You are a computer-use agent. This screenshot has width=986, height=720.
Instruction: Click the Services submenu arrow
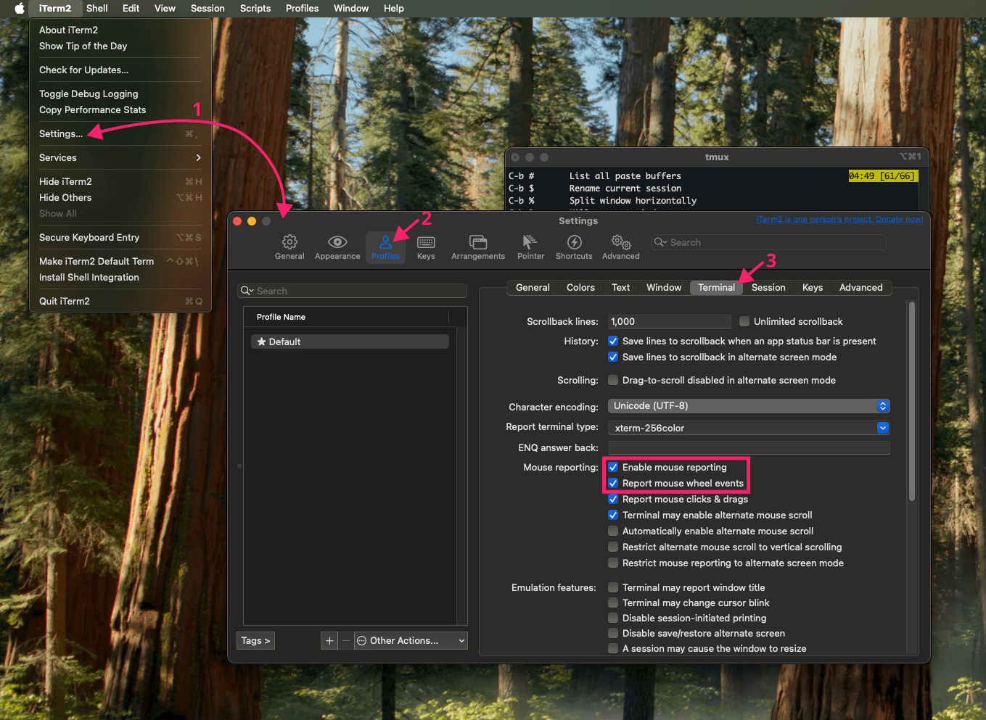tap(198, 157)
